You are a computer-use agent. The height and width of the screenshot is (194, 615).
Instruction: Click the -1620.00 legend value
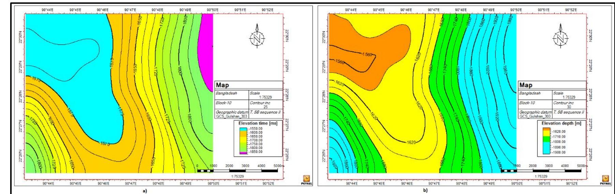pyautogui.click(x=558, y=131)
